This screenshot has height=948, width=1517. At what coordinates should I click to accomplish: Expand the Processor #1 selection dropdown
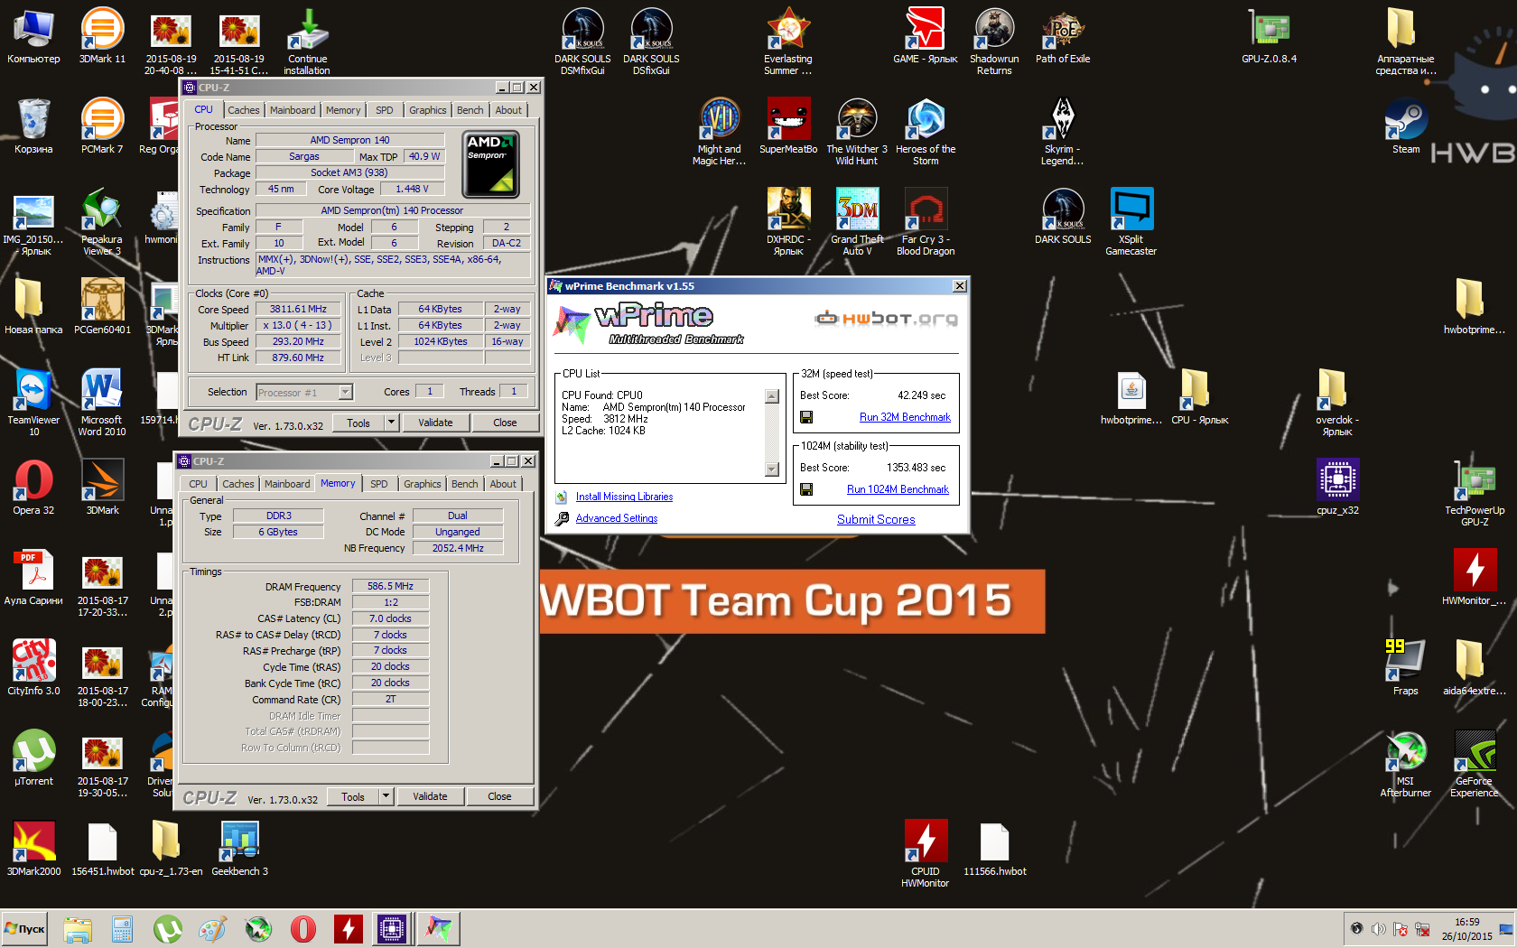point(345,392)
